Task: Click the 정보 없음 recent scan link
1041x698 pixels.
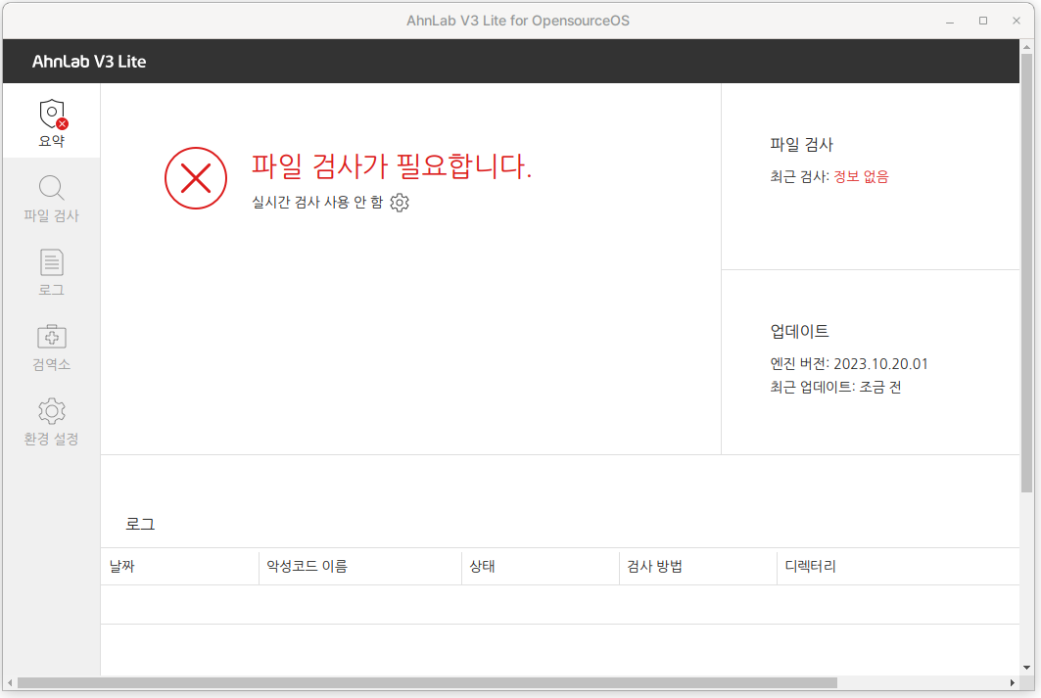Action: (x=861, y=176)
